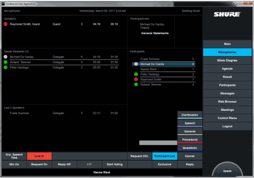Open the Messages page
This screenshot has height=178, width=254.
point(227,94)
